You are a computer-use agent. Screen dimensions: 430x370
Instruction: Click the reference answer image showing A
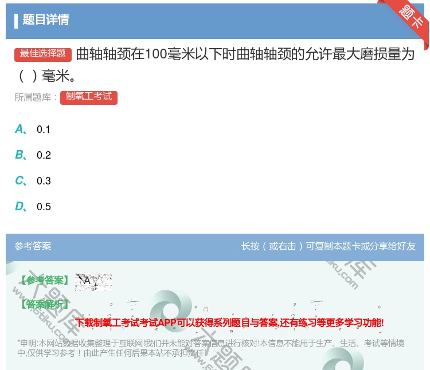point(93,282)
